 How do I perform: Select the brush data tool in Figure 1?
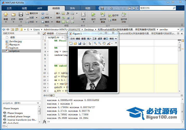coord(108,43)
